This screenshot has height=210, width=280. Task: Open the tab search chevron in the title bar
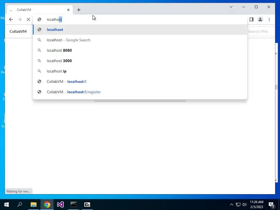pyautogui.click(x=231, y=7)
